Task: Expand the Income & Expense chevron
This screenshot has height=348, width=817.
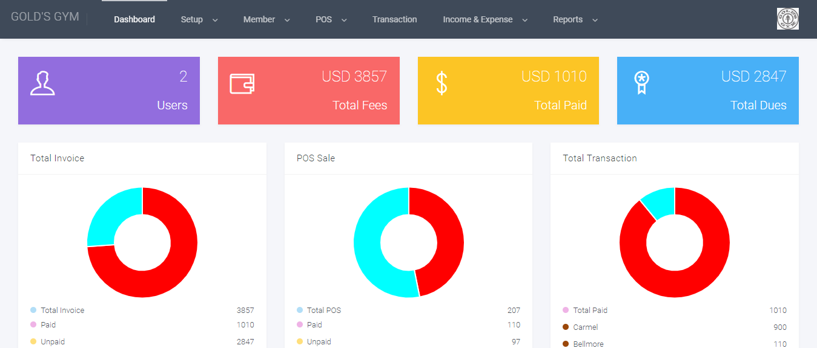Action: [x=524, y=20]
